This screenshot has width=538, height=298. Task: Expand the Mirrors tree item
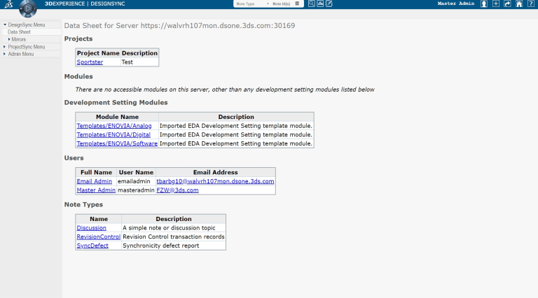tap(9, 39)
